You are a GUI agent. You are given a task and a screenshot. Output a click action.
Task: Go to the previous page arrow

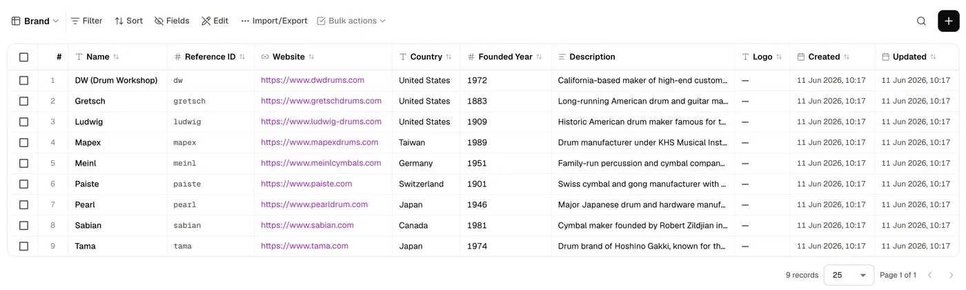[x=929, y=275]
